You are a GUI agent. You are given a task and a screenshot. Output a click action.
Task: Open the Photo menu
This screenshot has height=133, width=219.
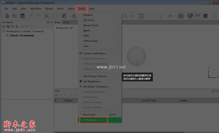[60, 9]
